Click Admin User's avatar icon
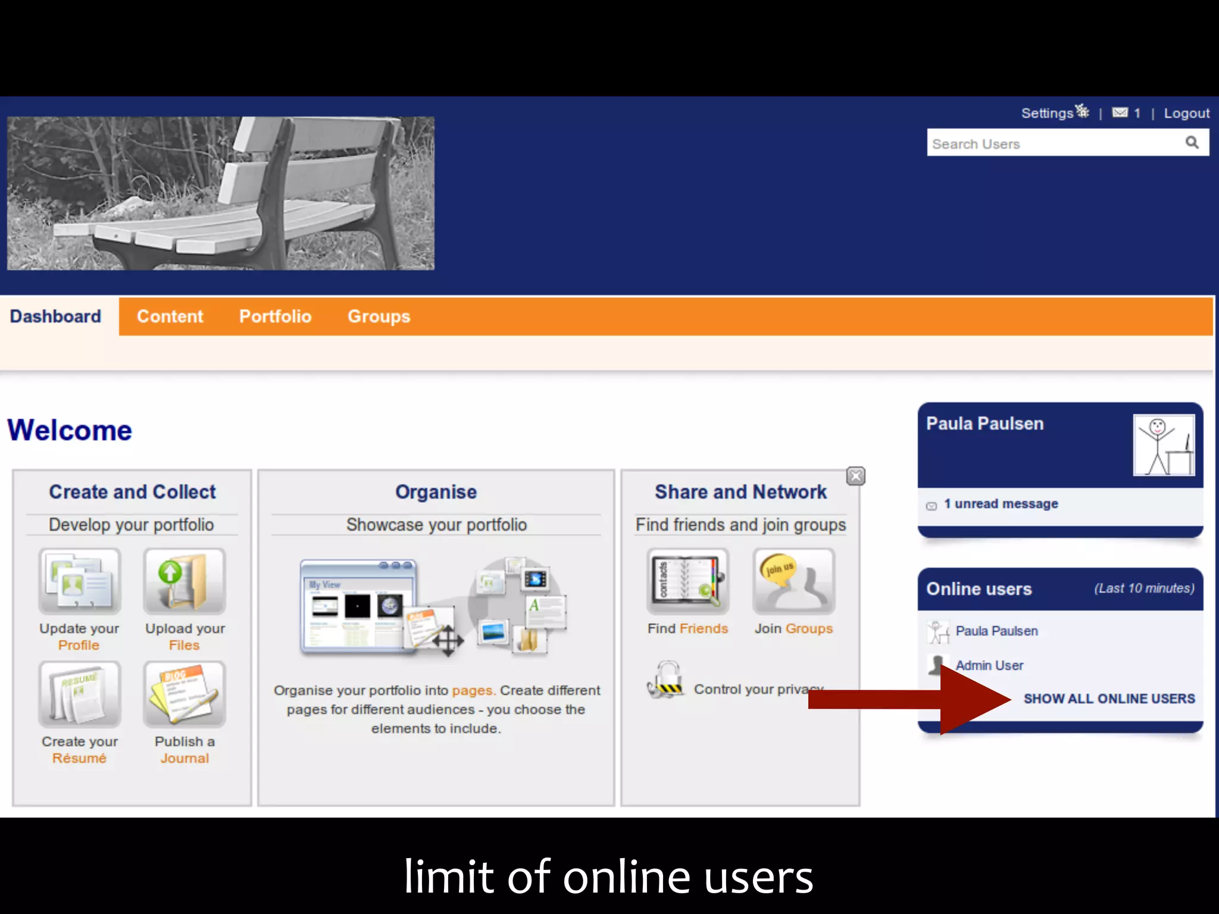 (x=938, y=665)
